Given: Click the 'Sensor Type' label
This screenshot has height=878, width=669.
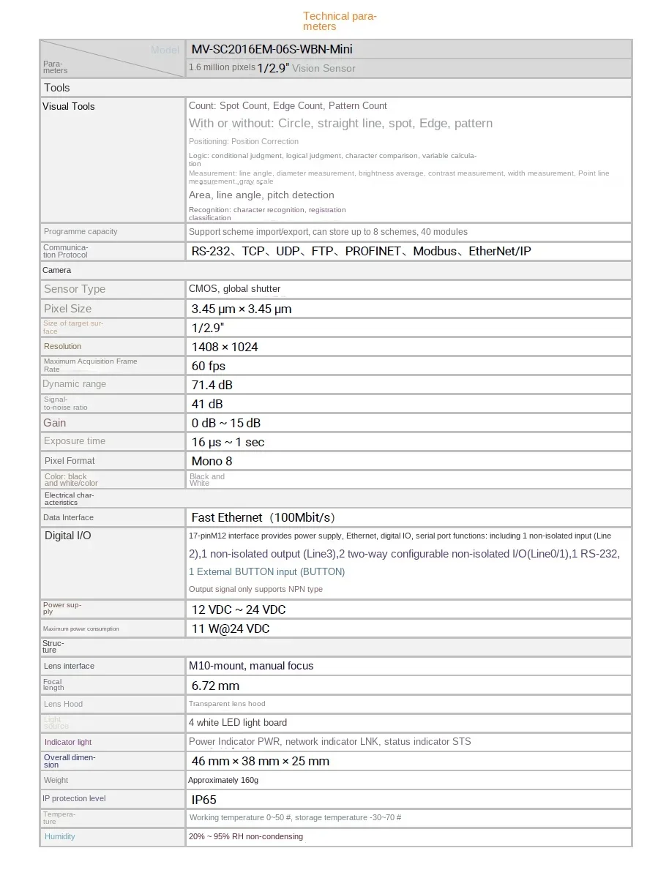Looking at the screenshot, I should click(x=75, y=289).
